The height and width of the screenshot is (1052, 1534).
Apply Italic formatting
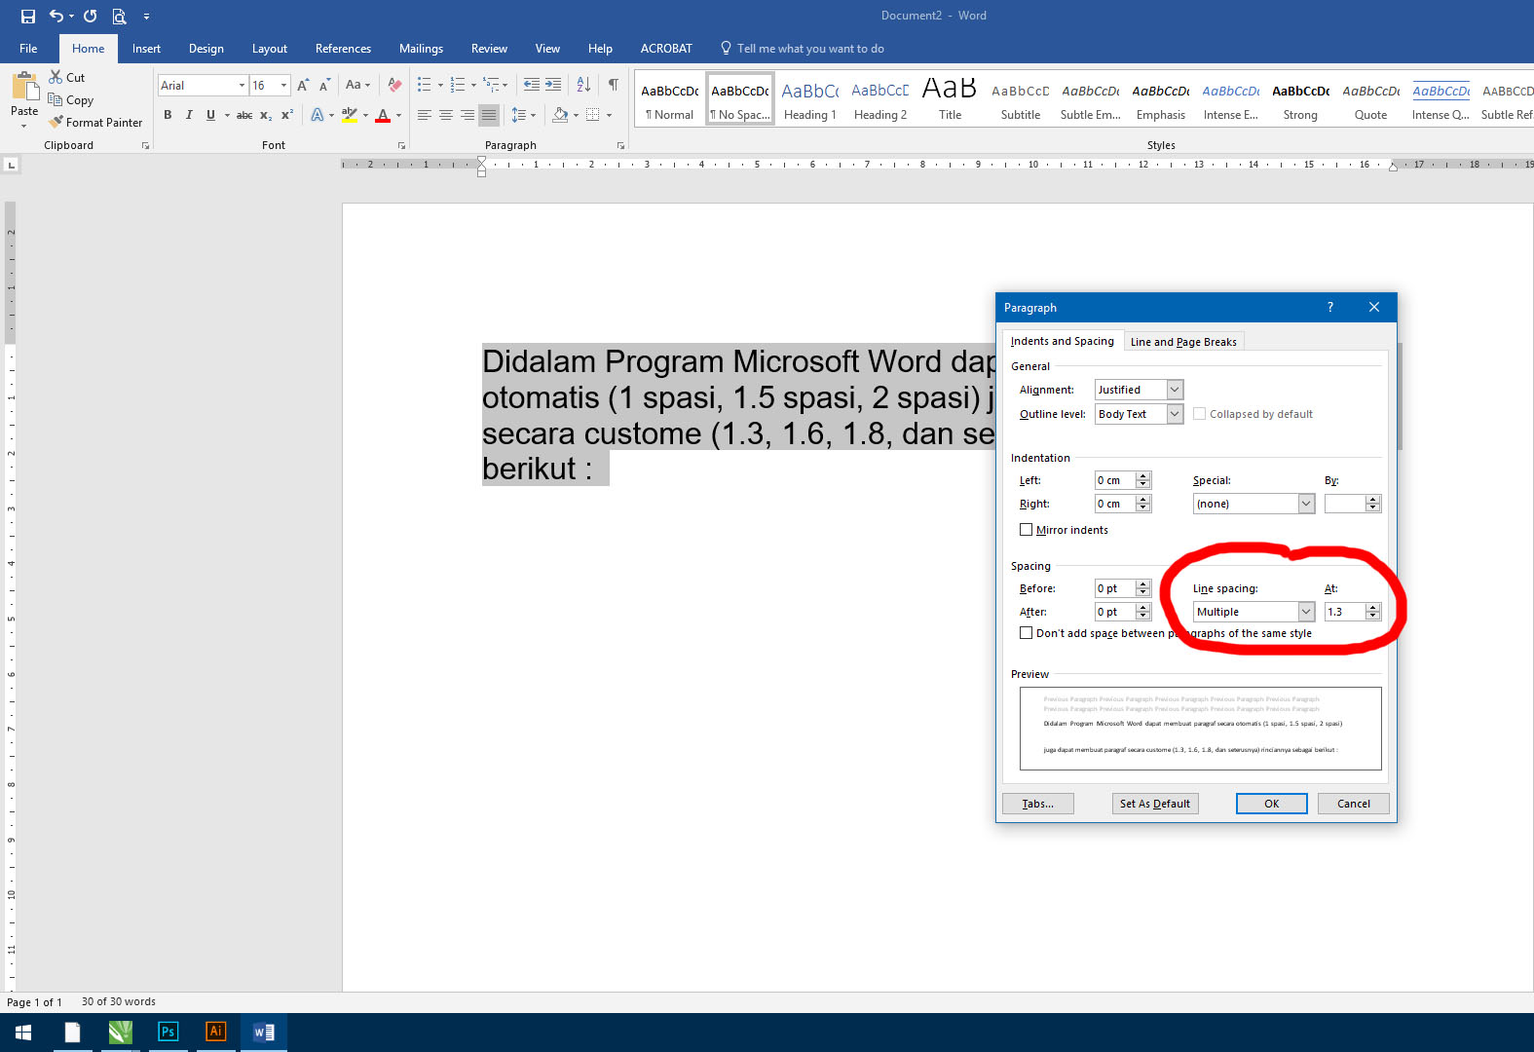(189, 115)
